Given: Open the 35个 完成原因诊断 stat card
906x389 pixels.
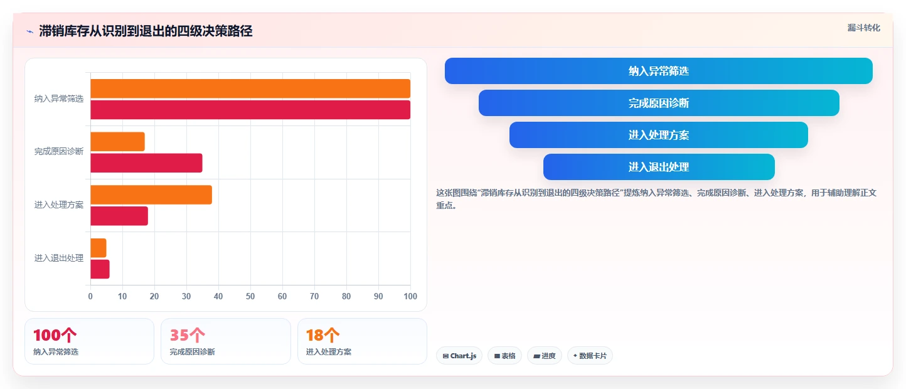Looking at the screenshot, I should 226,341.
